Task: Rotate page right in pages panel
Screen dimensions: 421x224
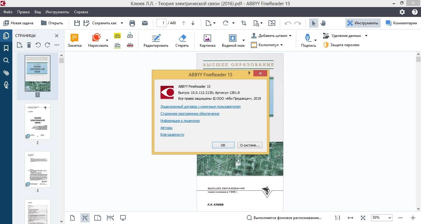Action: click(x=47, y=45)
